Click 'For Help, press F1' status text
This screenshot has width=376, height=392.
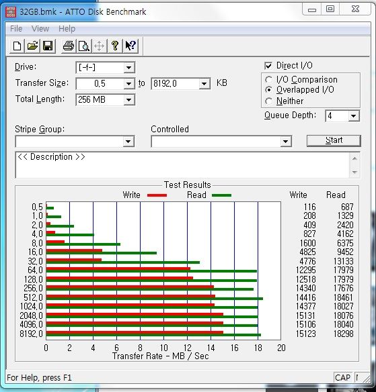pos(39,377)
